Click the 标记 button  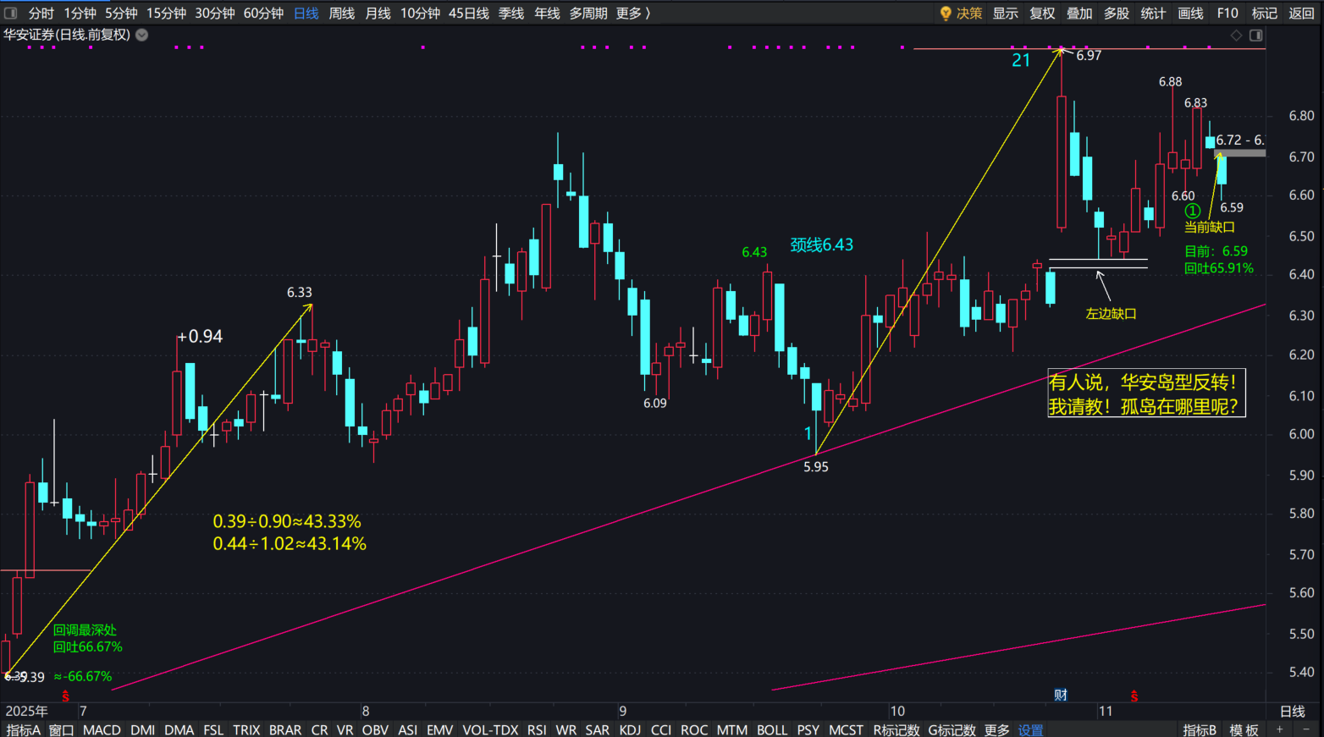click(x=1265, y=13)
